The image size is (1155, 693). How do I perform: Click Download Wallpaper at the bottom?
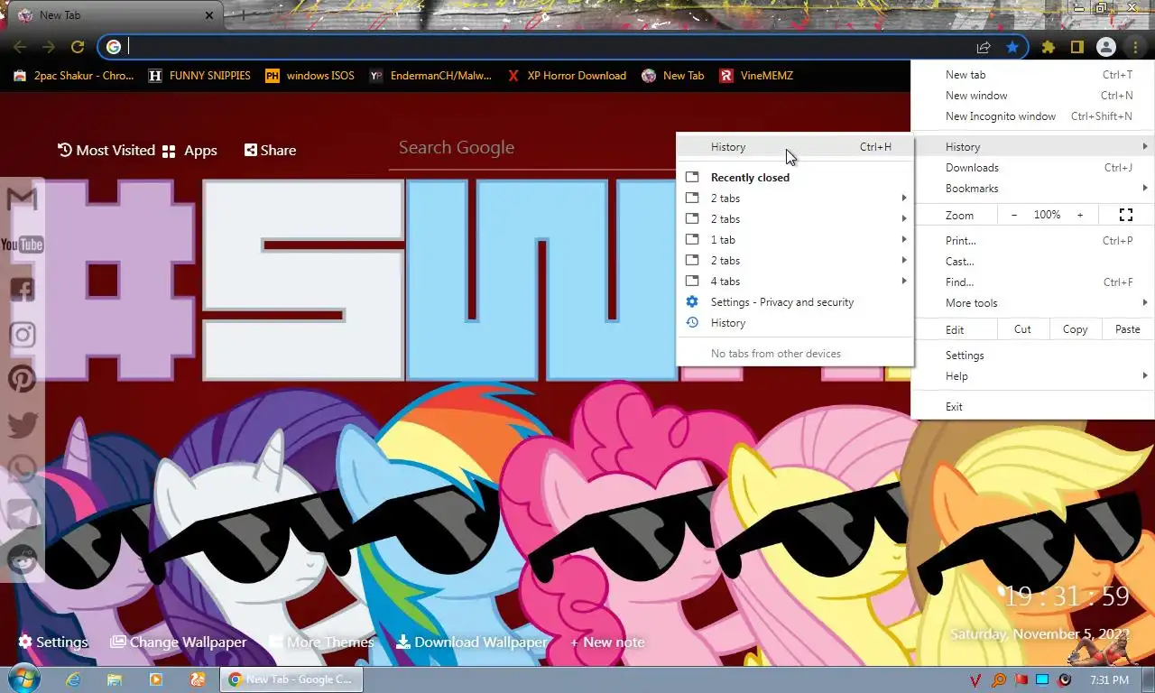pyautogui.click(x=472, y=642)
